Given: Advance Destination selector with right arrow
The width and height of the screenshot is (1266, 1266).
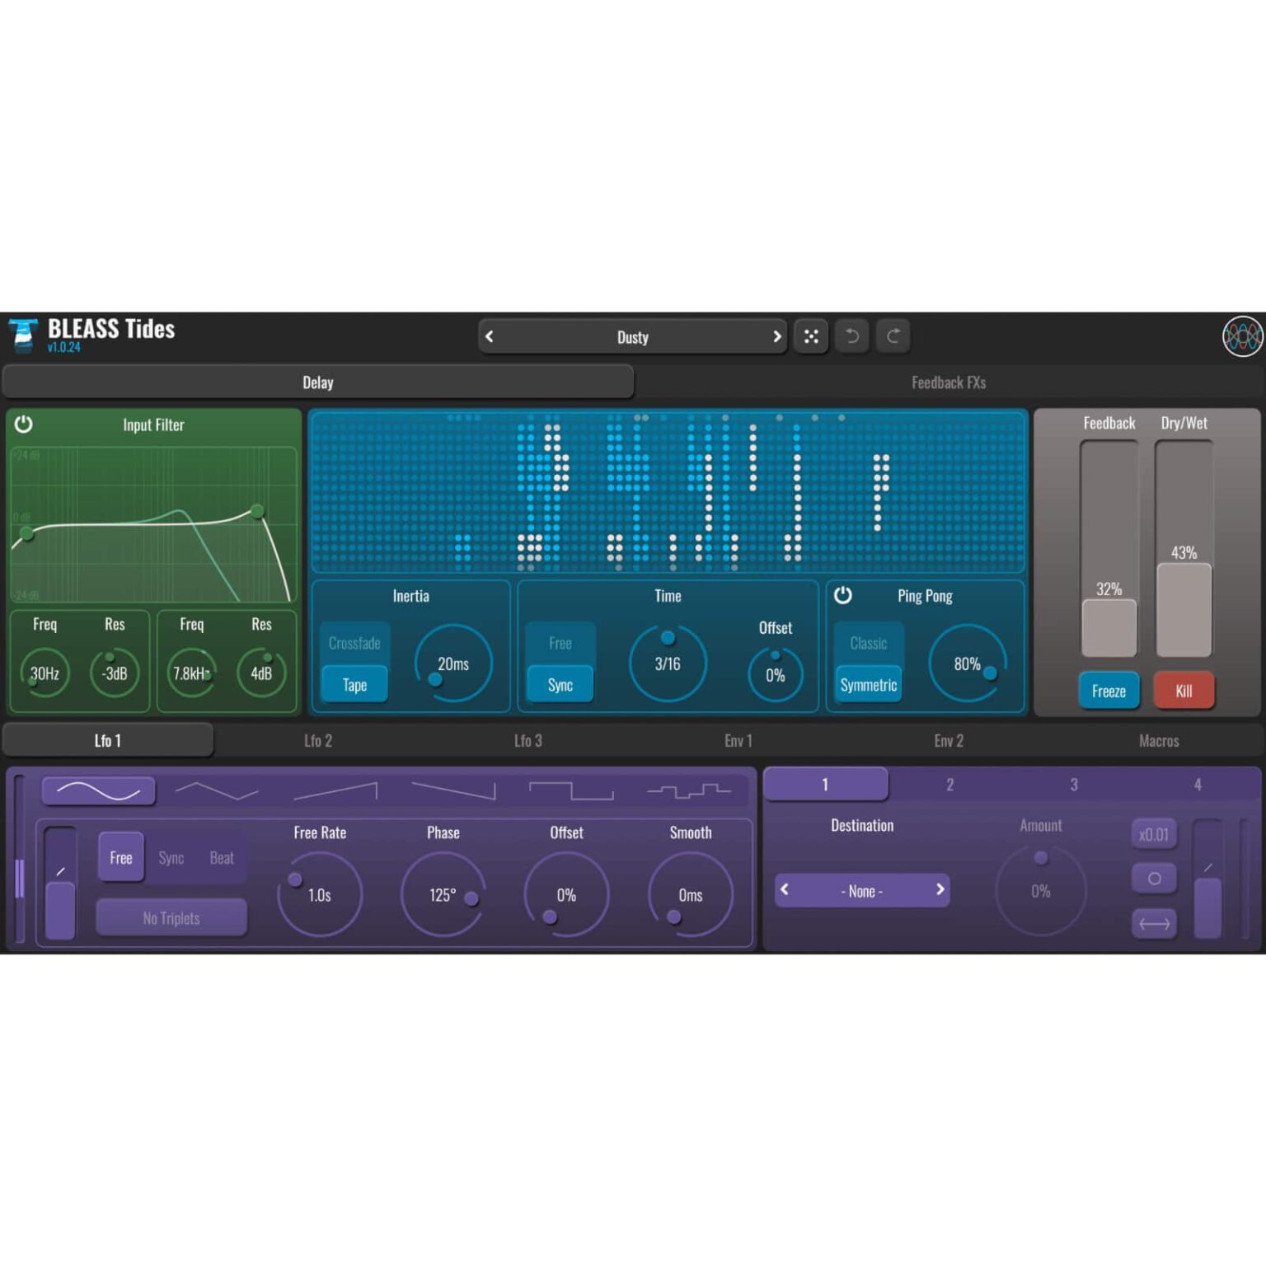Looking at the screenshot, I should tap(940, 890).
